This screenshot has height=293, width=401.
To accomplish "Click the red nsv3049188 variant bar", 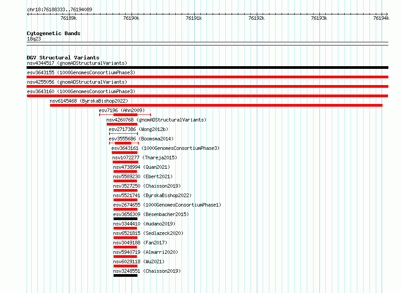I will pos(125,247).
